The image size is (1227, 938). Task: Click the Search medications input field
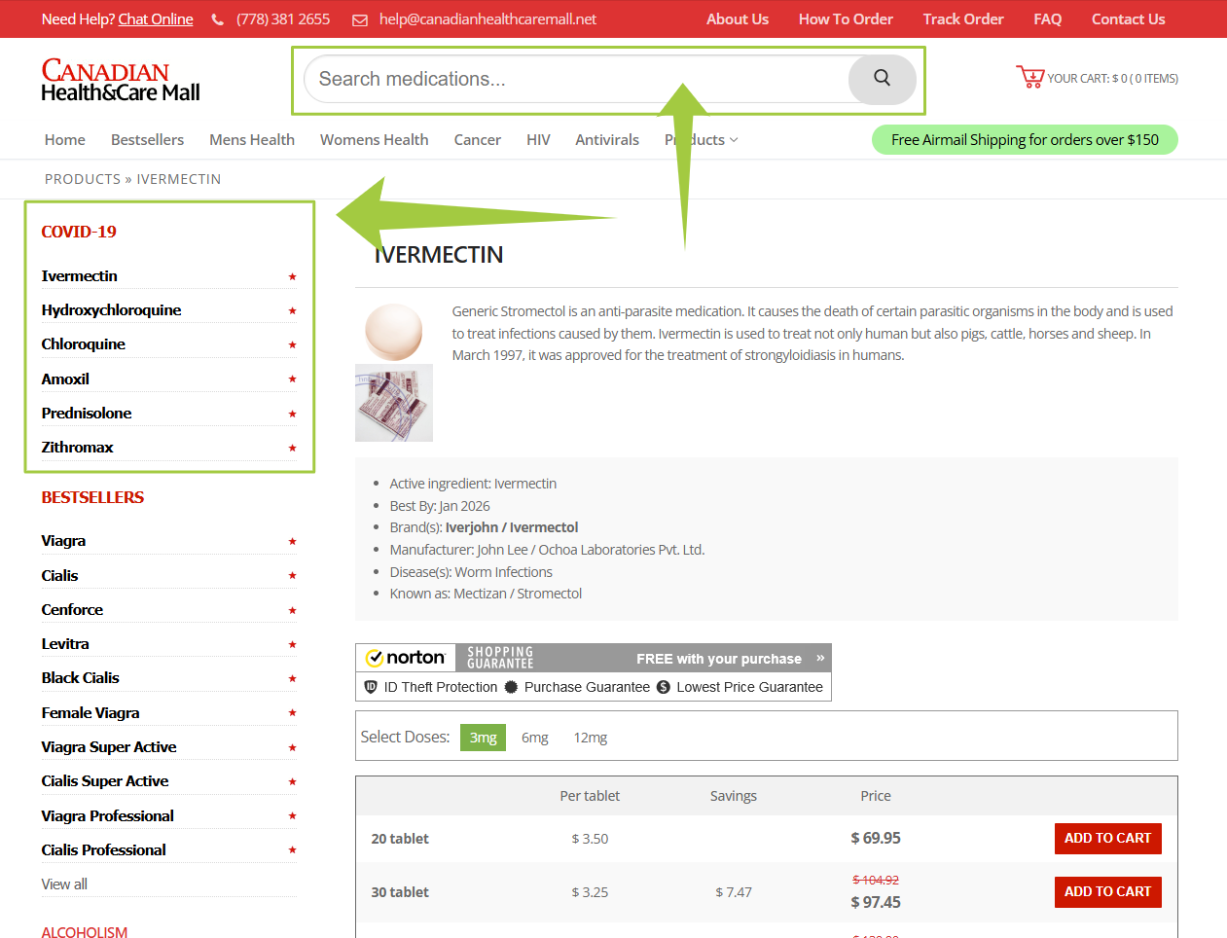[x=576, y=79]
